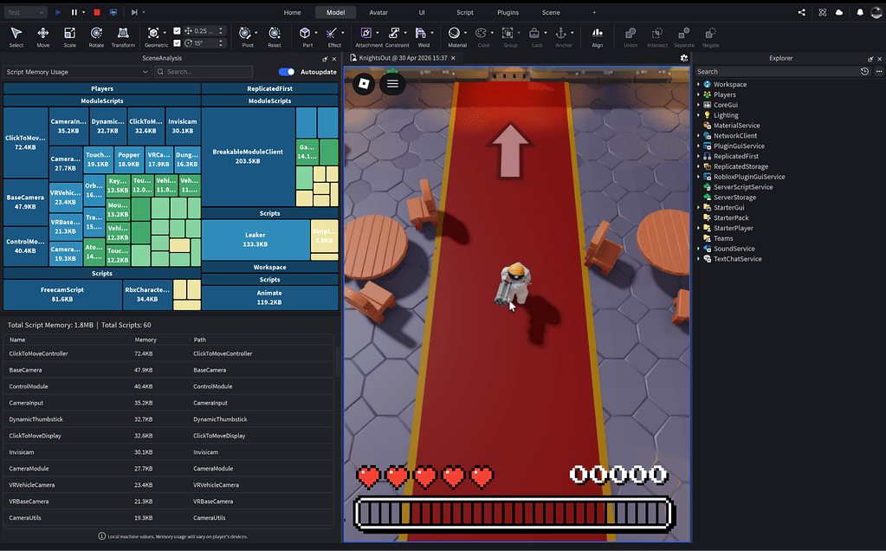Click the Anchor tool icon
886x551 pixels.
561,33
